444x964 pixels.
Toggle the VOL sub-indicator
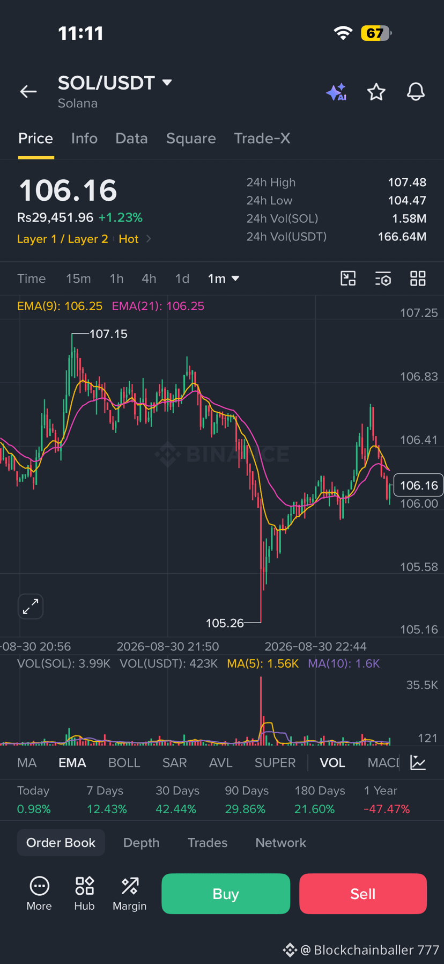(x=332, y=763)
